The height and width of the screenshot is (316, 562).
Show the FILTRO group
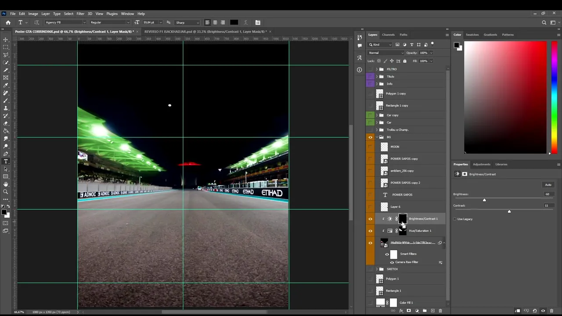pyautogui.click(x=370, y=69)
